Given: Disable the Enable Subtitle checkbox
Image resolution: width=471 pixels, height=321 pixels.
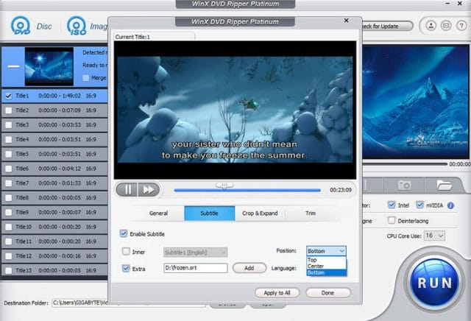Looking at the screenshot, I should click(124, 233).
